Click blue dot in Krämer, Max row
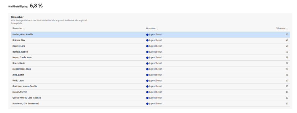The image size is (297, 113). coord(147,40)
